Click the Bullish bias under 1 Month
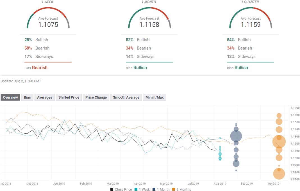Viewport: 300px width, 191px height. point(140,67)
